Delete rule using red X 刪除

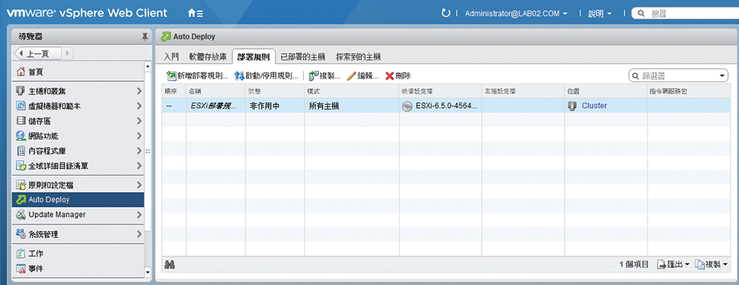tap(389, 75)
